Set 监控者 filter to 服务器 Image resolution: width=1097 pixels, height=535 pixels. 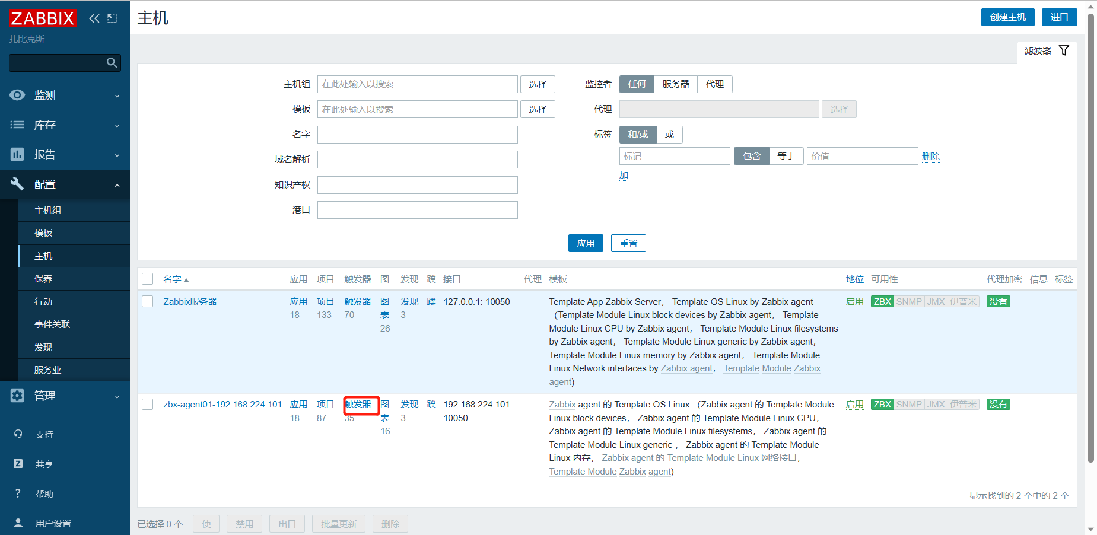676,84
